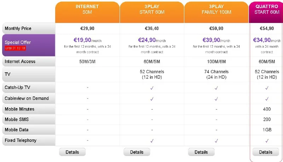Viewport: 283px width, 162px height.
Task: Click the Catch-Up TV checkmark for 3Play Family
Action: [216, 88]
